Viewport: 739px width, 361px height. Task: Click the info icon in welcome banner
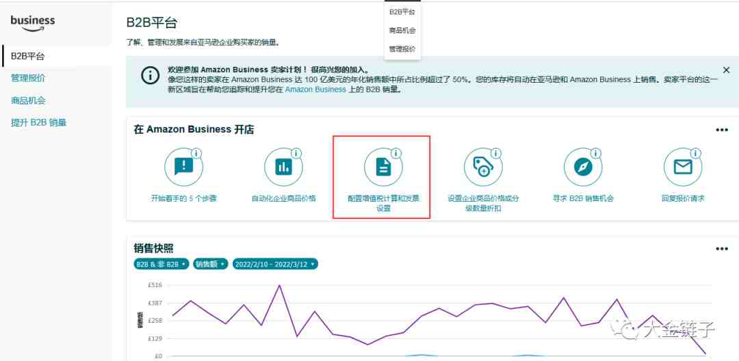151,75
